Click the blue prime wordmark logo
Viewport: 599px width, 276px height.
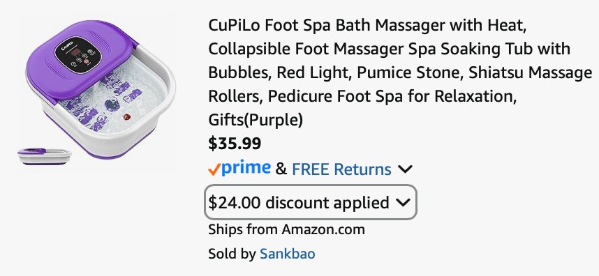pyautogui.click(x=246, y=168)
